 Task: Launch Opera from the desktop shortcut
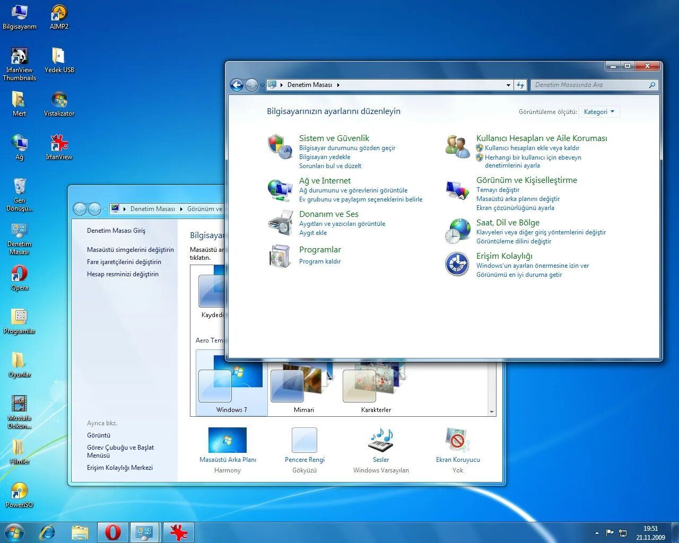[20, 278]
